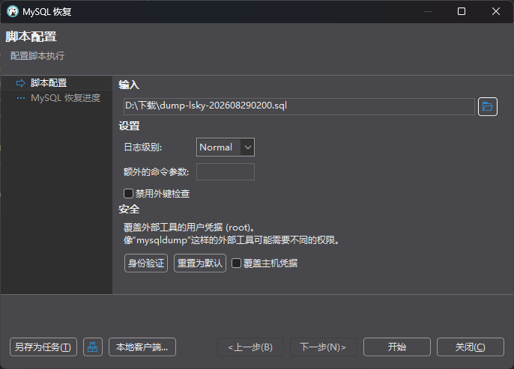Click the dots icon beside MySQL 恢复进度

[21, 98]
